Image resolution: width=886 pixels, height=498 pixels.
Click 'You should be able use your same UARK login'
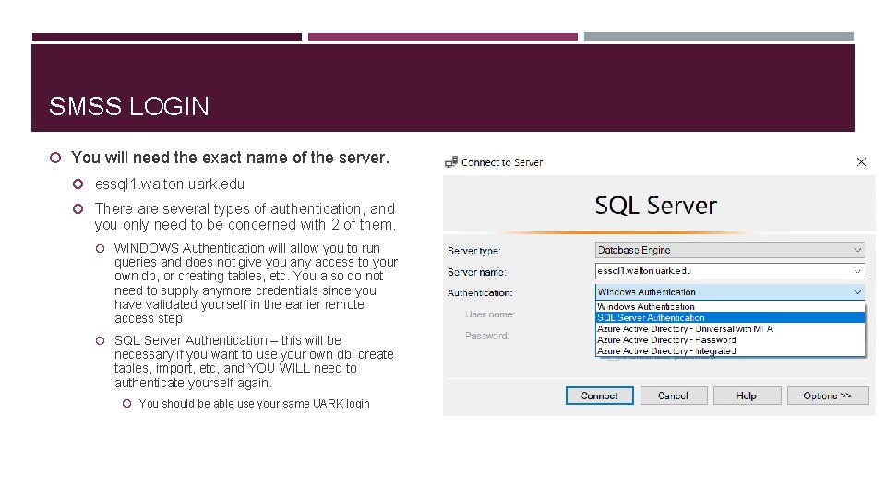coord(255,404)
